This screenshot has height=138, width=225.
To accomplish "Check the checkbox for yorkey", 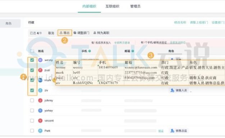I will coord(32,110).
